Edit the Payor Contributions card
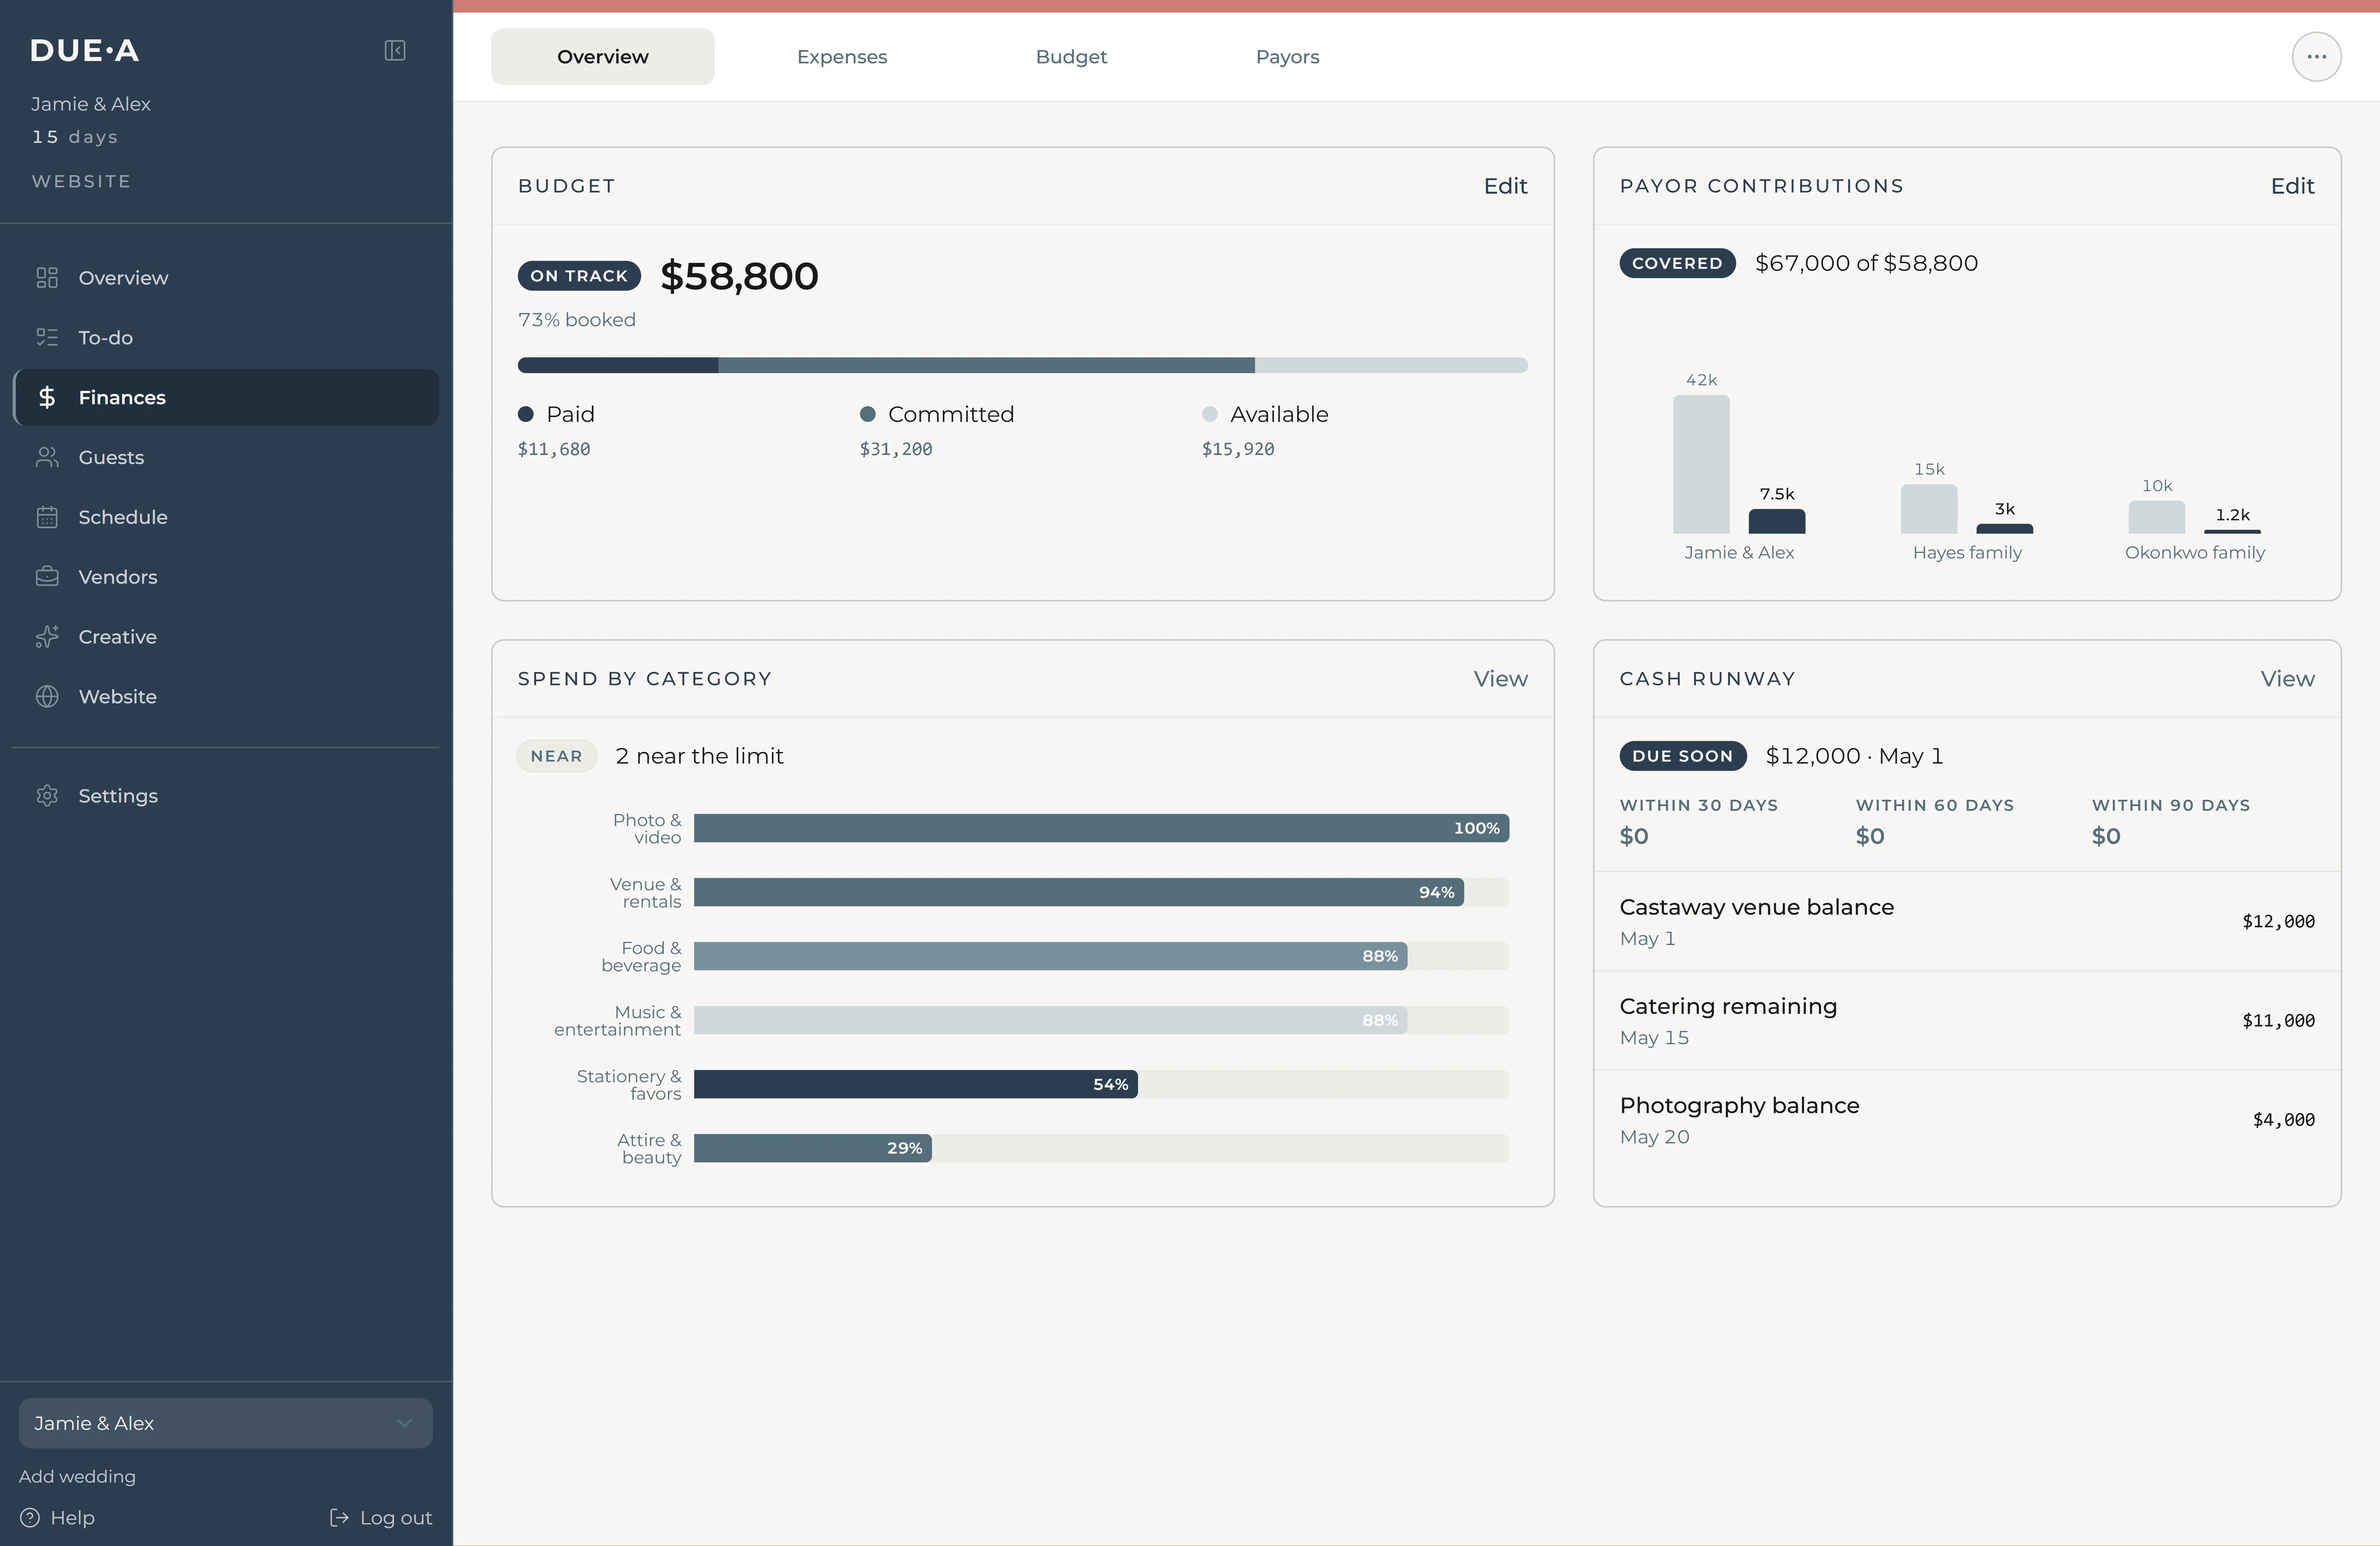The image size is (2380, 1546). pos(2292,186)
